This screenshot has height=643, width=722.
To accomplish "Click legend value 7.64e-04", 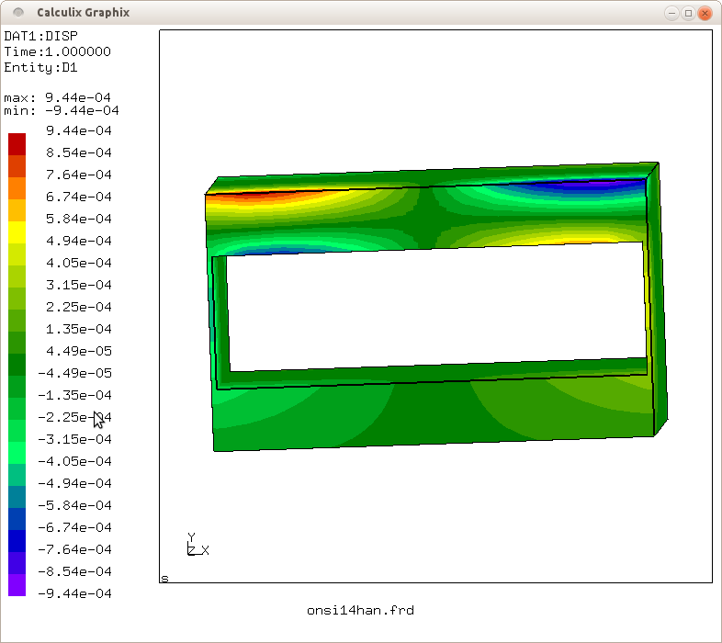I will coord(79,175).
